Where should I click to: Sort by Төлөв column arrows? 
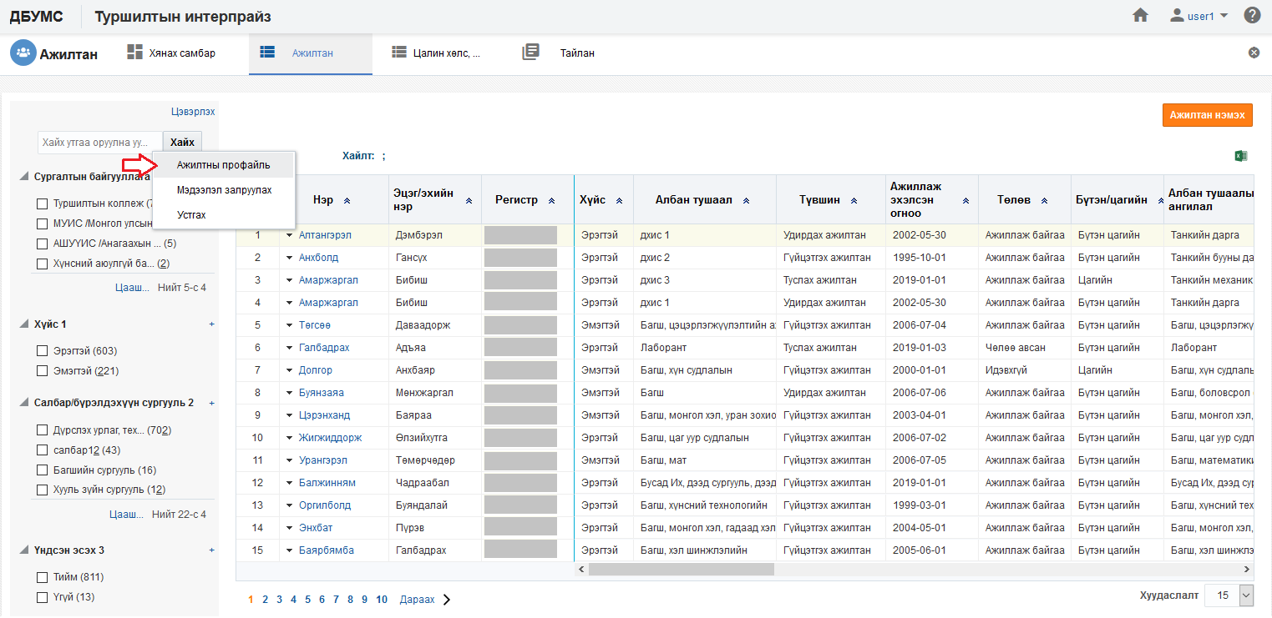pyautogui.click(x=1045, y=201)
